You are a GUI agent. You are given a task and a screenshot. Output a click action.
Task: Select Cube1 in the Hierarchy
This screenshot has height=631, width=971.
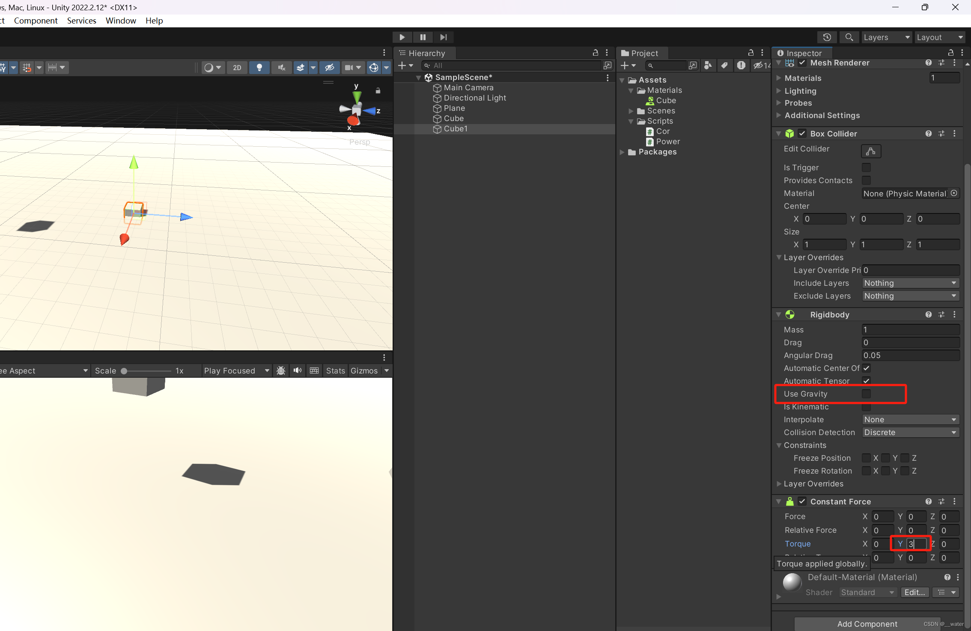point(456,129)
